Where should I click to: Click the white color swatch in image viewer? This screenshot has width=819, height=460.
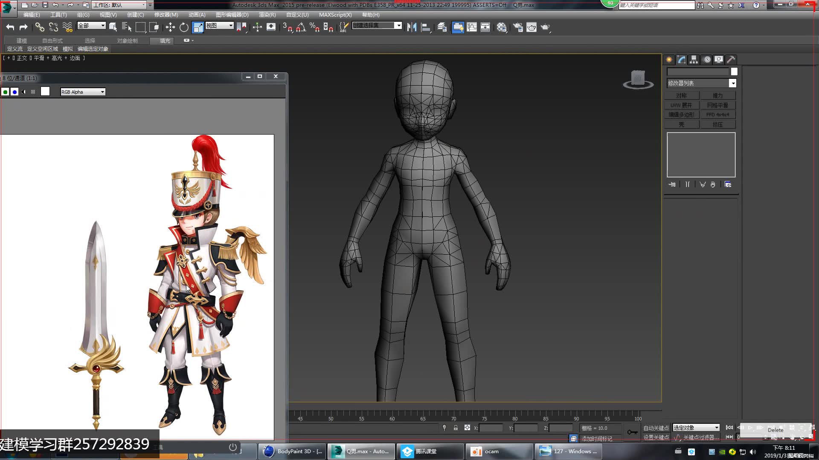45,92
